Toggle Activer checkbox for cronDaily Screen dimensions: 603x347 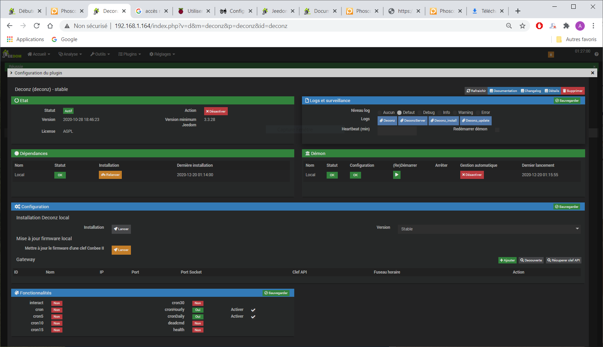pyautogui.click(x=253, y=317)
